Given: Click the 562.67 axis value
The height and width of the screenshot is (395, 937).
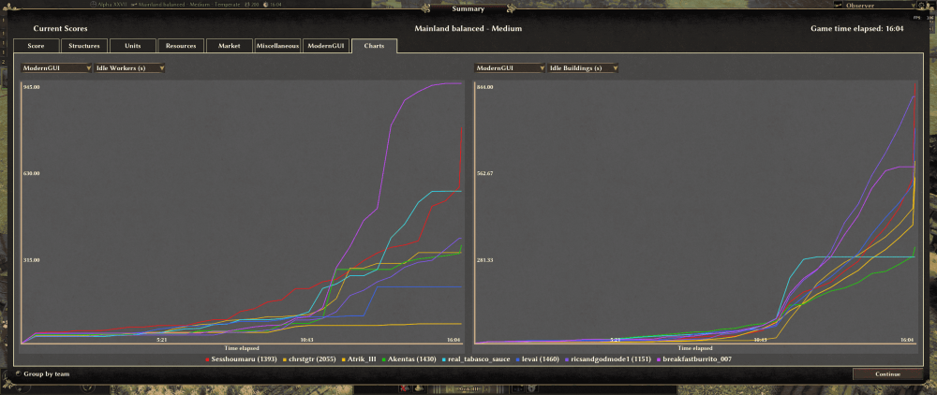Looking at the screenshot, I should point(484,174).
